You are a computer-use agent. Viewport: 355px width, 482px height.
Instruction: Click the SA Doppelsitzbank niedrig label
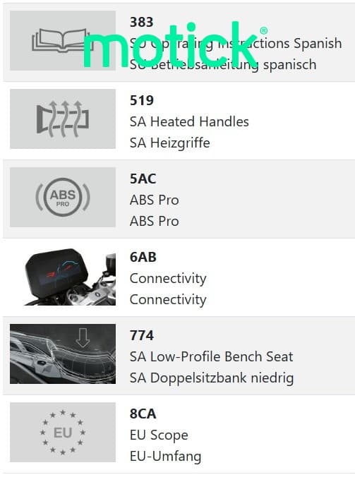click(212, 378)
